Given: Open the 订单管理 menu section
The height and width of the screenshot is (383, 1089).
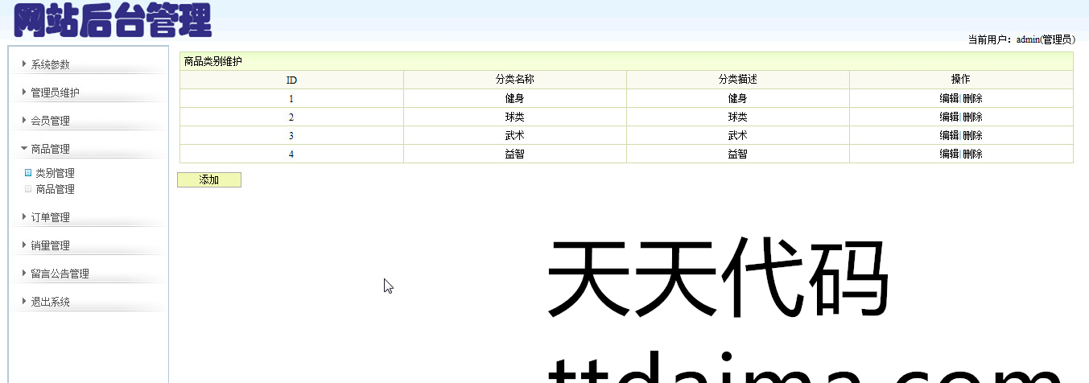Looking at the screenshot, I should tap(50, 217).
